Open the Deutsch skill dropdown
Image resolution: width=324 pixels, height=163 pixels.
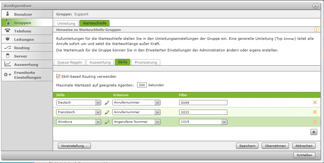tap(98, 103)
